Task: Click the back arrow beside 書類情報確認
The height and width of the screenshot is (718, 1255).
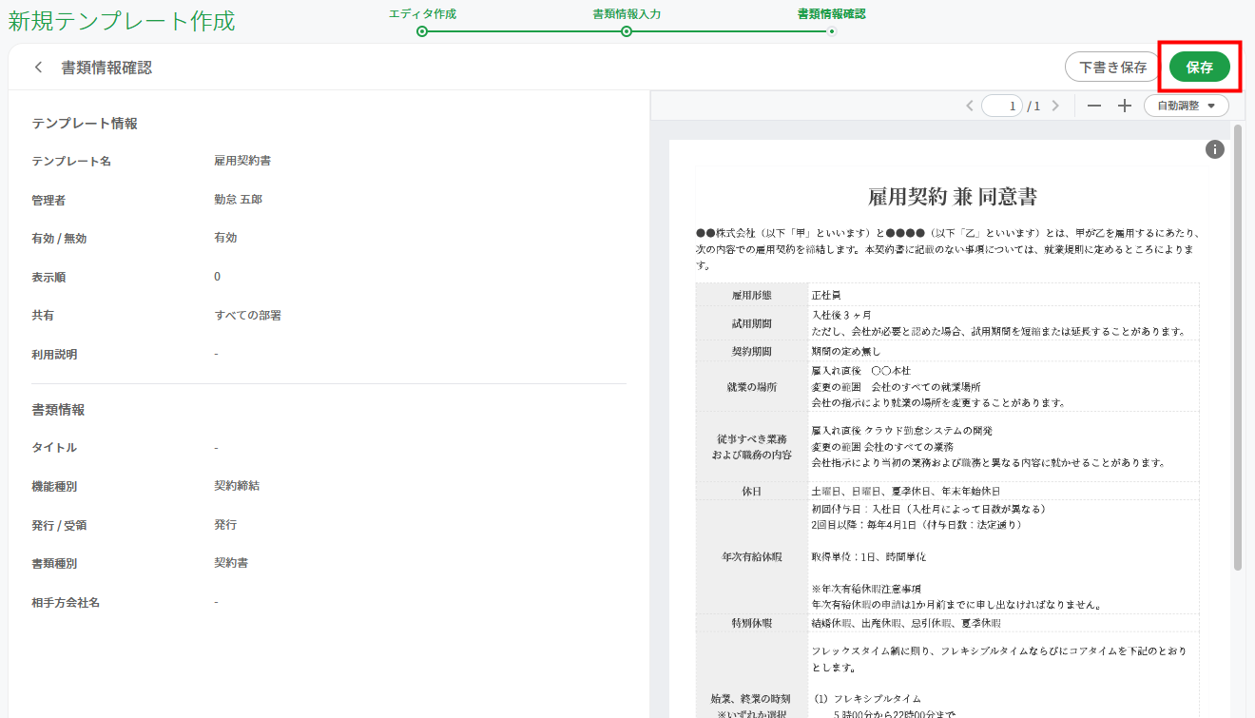Action: pos(38,68)
